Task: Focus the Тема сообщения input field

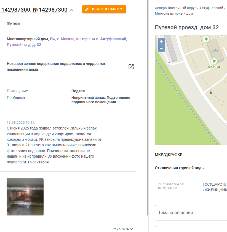Action: pyautogui.click(x=191, y=213)
